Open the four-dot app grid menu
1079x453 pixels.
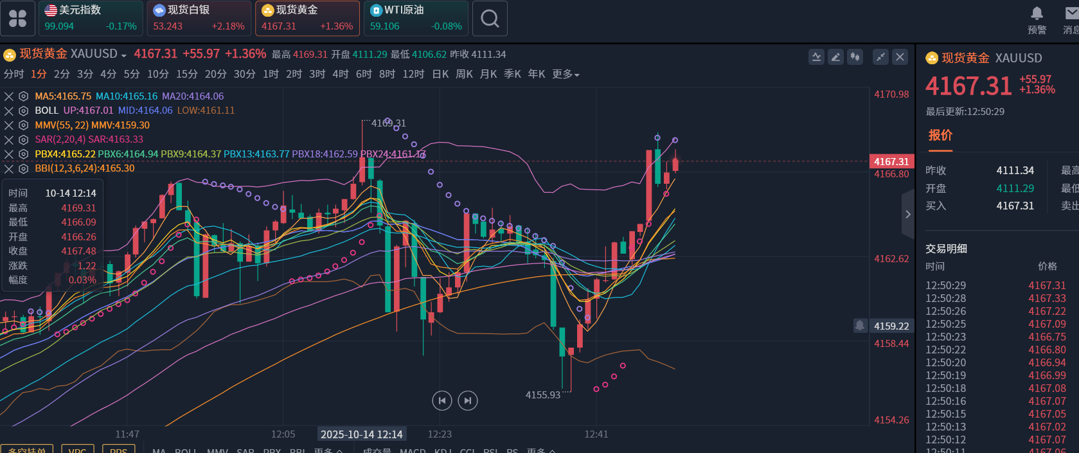tap(18, 19)
